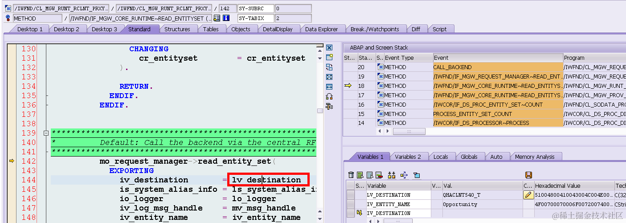Click the headphones services icon beside editor
626x223 pixels.
(x=329, y=96)
